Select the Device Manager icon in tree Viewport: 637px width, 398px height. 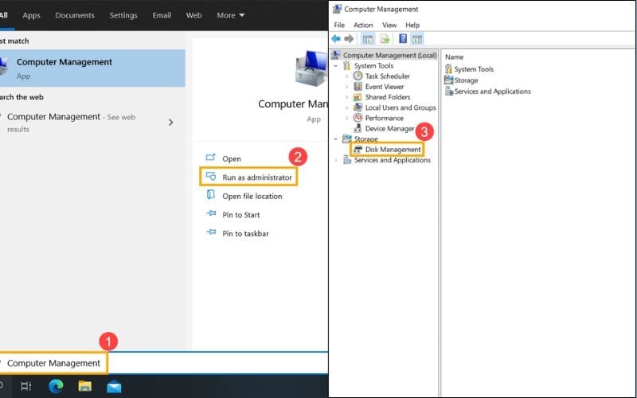tap(358, 128)
